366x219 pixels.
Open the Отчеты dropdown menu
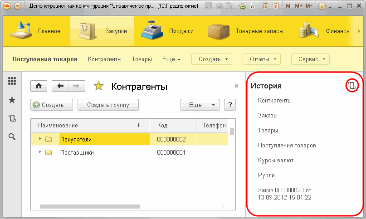[262, 59]
